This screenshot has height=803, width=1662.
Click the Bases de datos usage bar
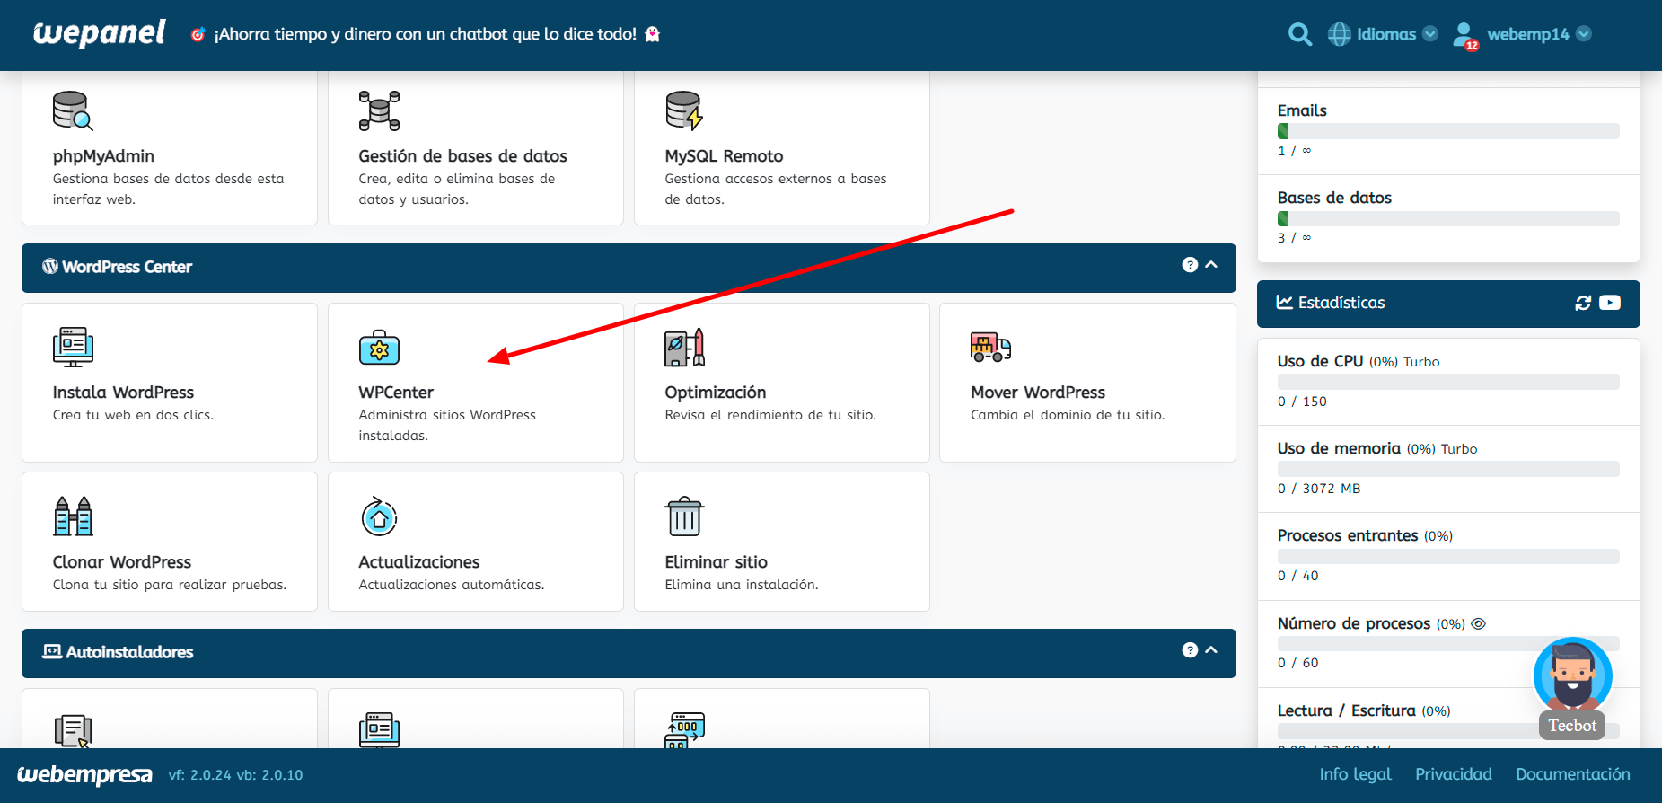(x=1448, y=218)
